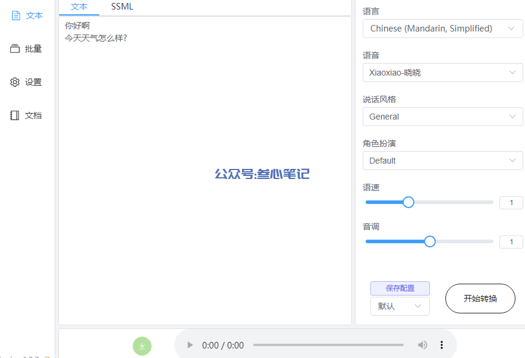525x358 pixels.
Task: Mute the audio player volume
Action: (x=423, y=345)
